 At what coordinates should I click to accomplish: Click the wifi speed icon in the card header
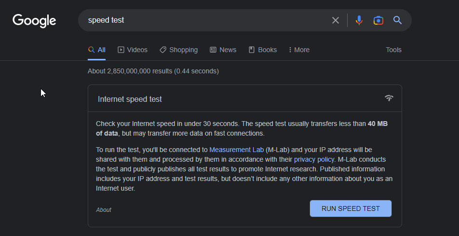coord(389,98)
